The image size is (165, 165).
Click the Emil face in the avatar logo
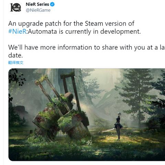tap(17, 7)
